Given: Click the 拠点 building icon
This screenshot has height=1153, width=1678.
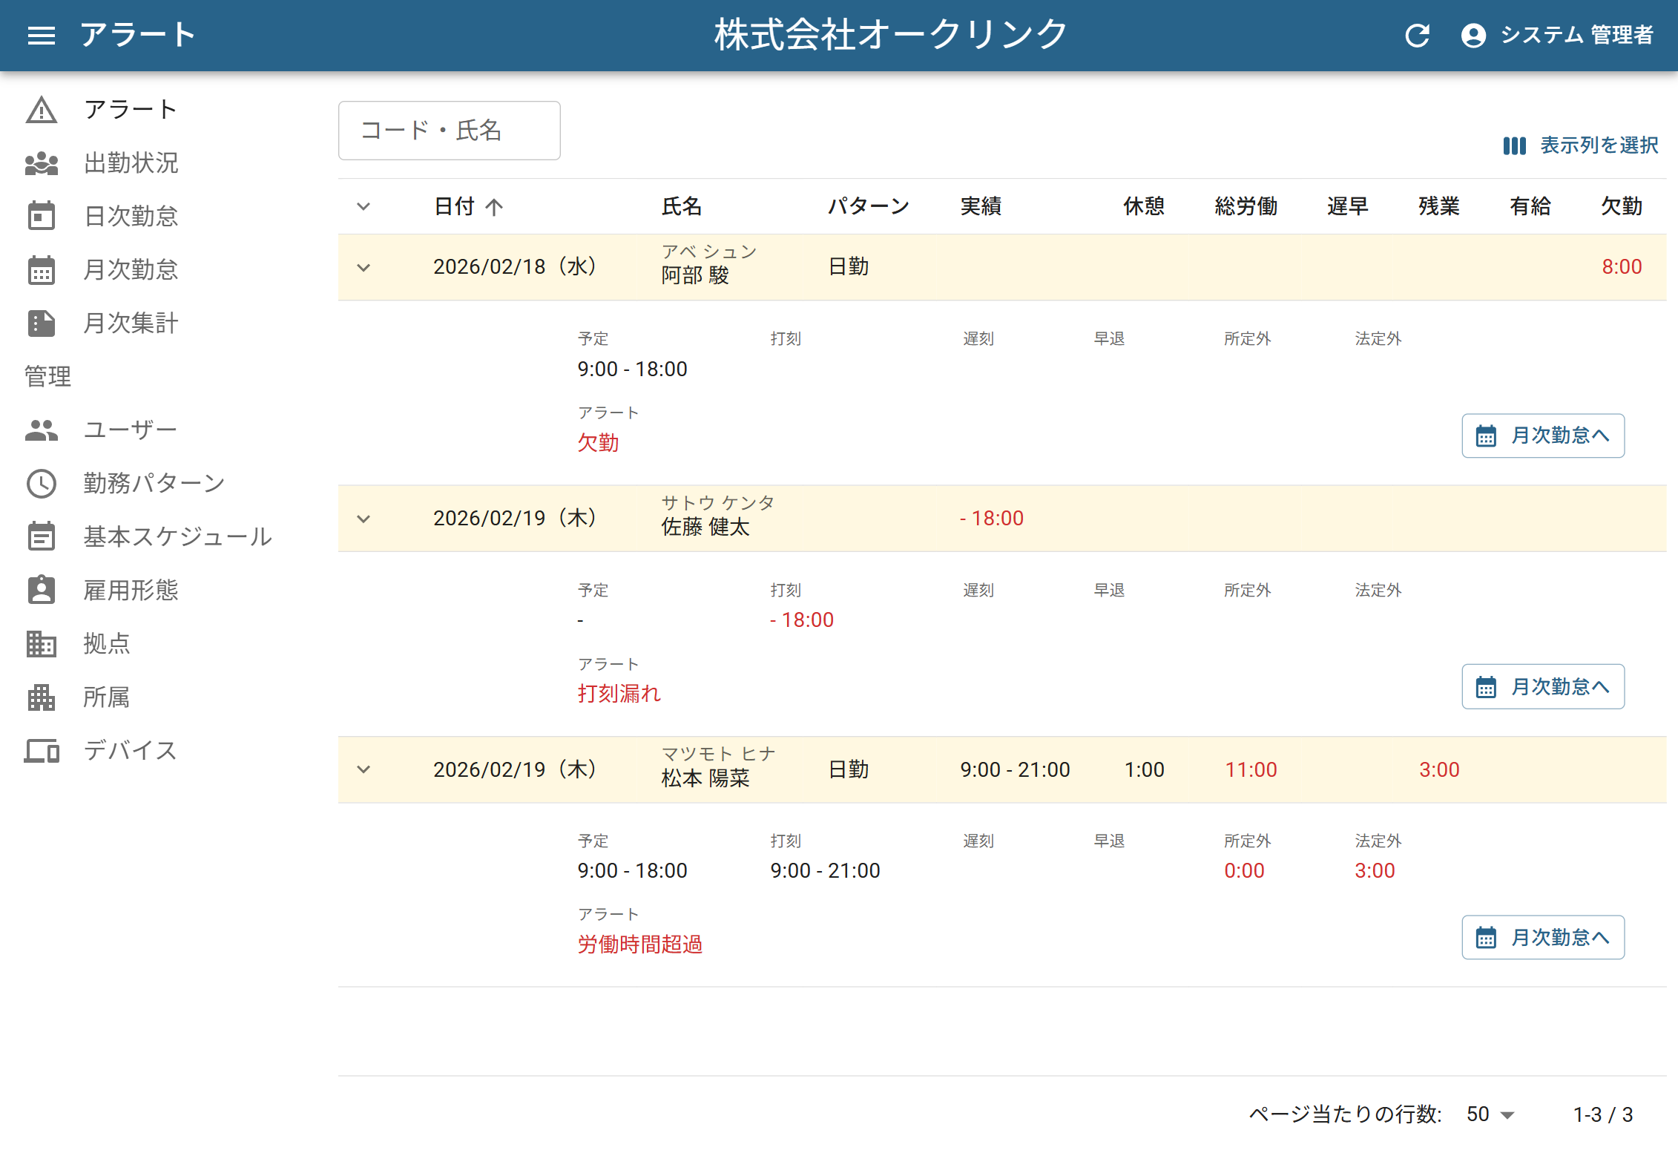Looking at the screenshot, I should (x=42, y=644).
